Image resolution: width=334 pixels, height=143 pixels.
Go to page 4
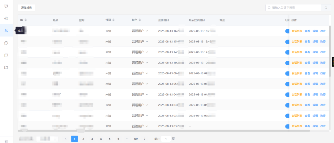click(x=101, y=139)
